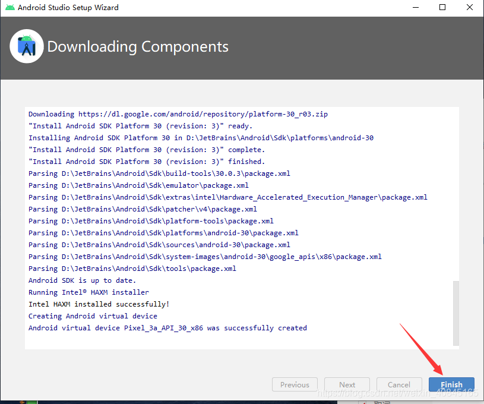Click the Cancel button

pyautogui.click(x=399, y=384)
